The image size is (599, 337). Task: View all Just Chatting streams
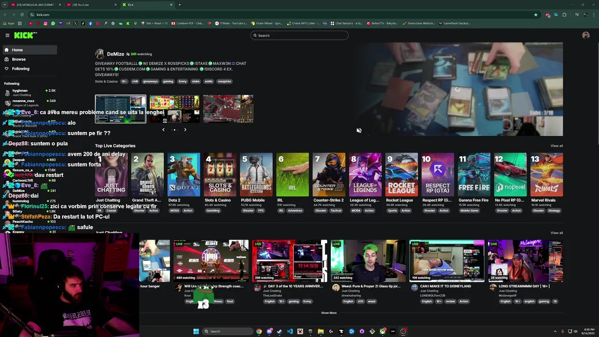(556, 233)
